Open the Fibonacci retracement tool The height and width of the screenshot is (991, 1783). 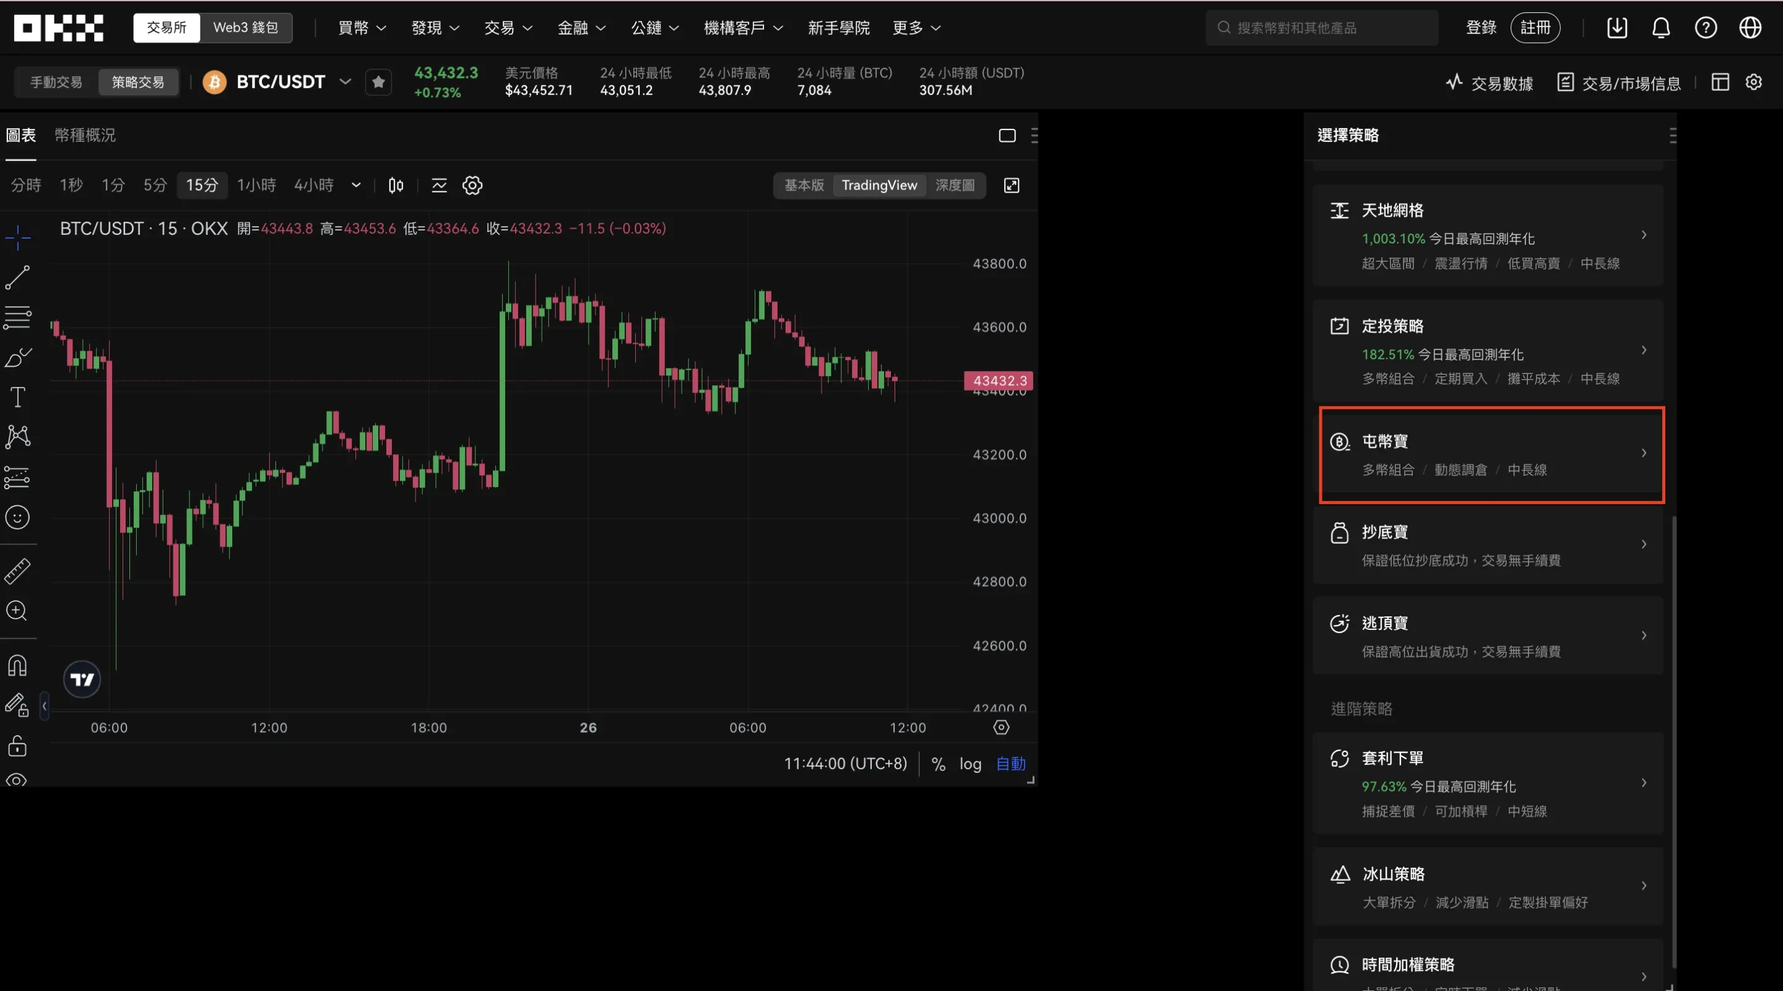17,317
